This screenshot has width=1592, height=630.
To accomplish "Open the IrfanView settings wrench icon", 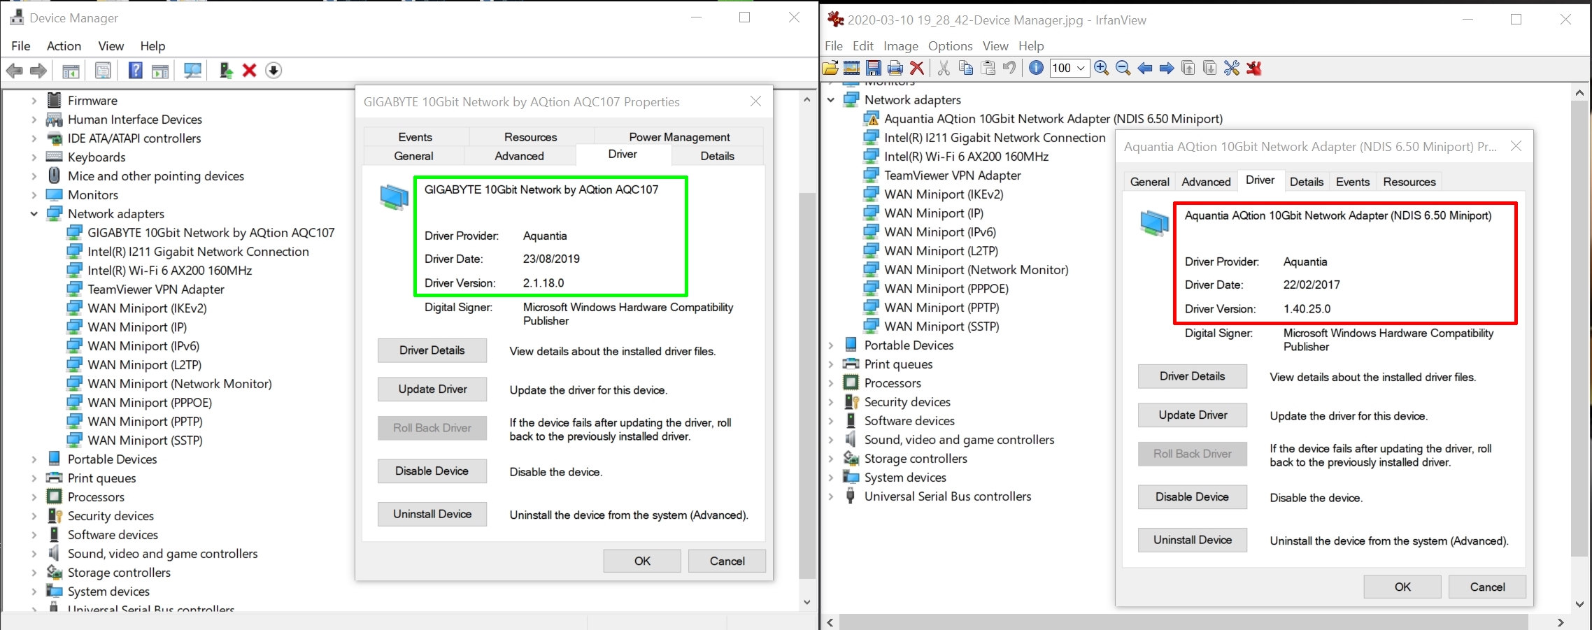I will tap(1232, 68).
